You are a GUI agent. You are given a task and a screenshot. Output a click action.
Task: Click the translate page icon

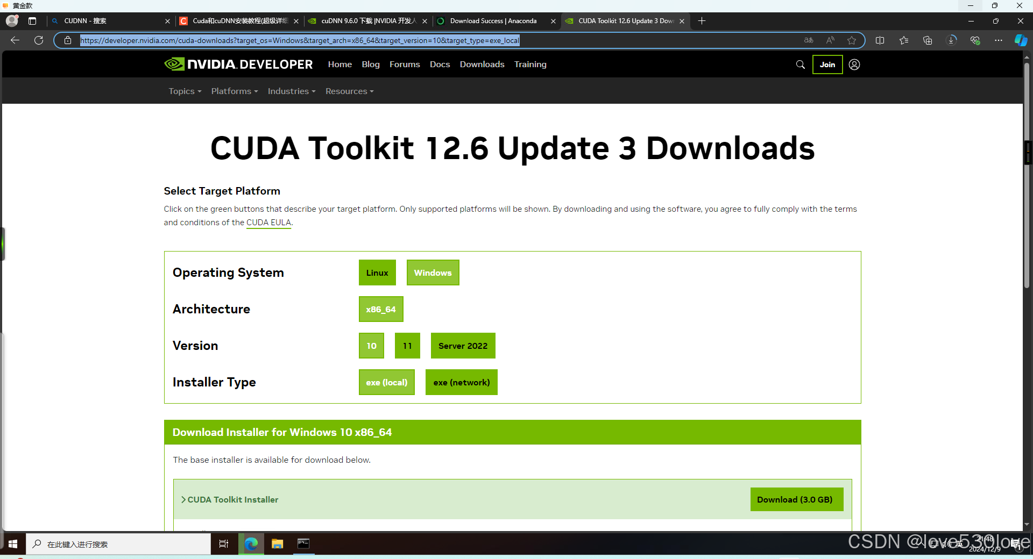click(809, 40)
